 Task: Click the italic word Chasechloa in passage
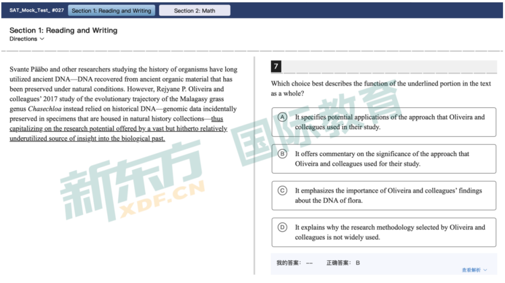(x=46, y=109)
